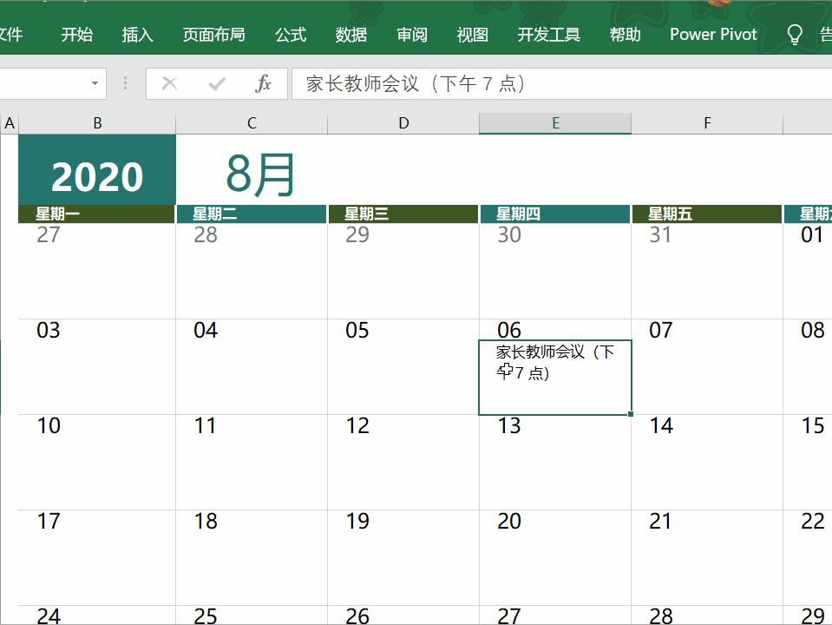Switch to the Power Pivot ribbon tab
832x625 pixels.
point(712,34)
